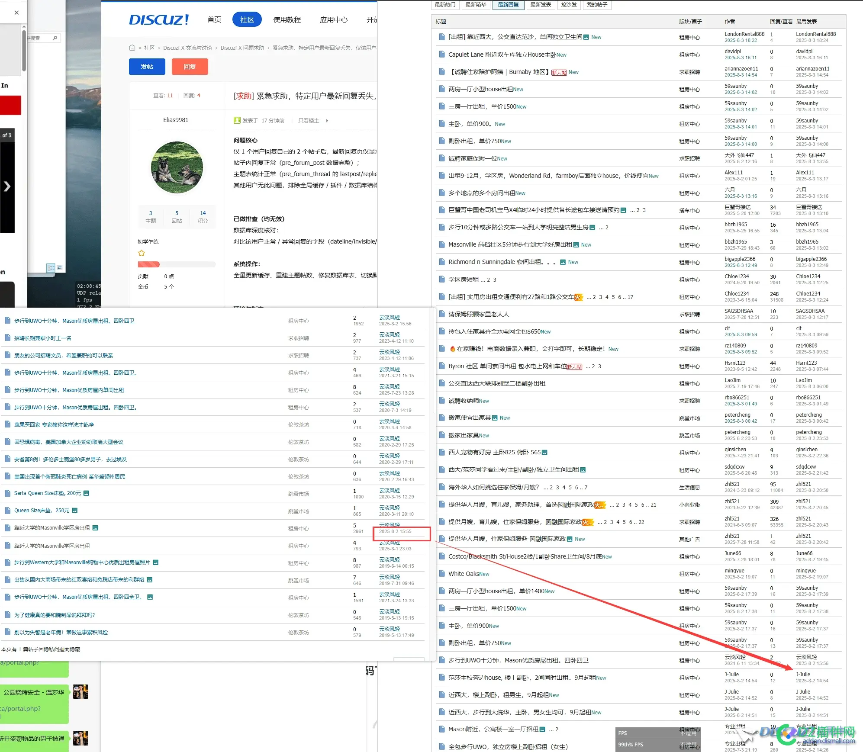Switch to the 抢沙发 tab
The image size is (863, 752).
click(x=568, y=5)
